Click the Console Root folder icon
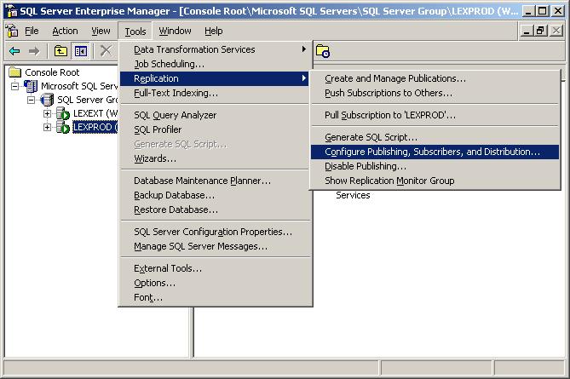Image resolution: width=570 pixels, height=379 pixels. (x=14, y=72)
